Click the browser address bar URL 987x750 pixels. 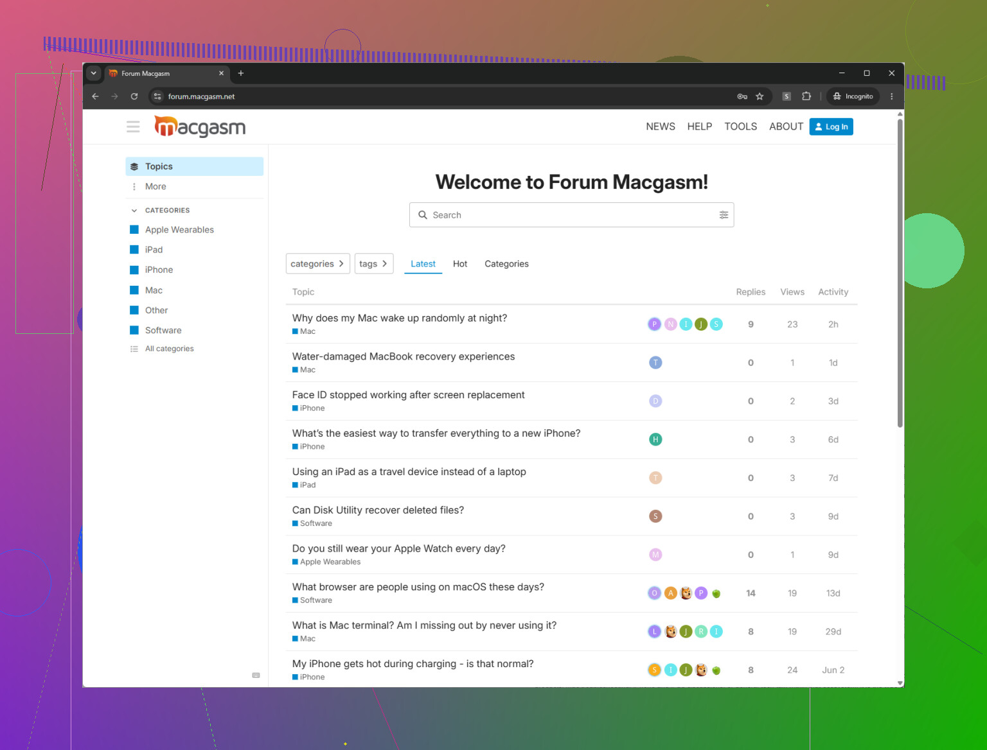[201, 96]
